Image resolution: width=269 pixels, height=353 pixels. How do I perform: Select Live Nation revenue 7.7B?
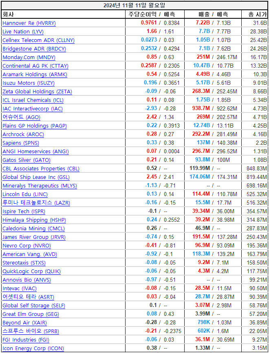204,31
